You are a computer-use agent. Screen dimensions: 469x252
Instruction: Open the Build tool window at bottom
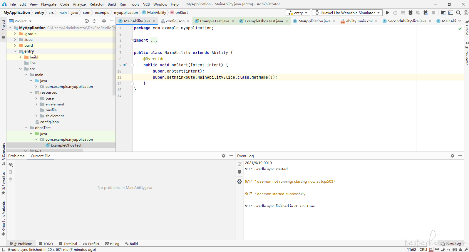131,243
